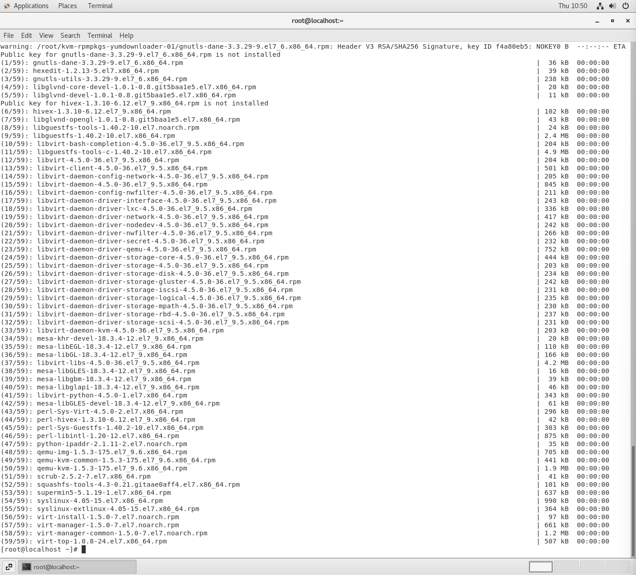The height and width of the screenshot is (575, 636).
Task: Click libvirt-client-4.5.0-36 package line
Action: (122, 168)
